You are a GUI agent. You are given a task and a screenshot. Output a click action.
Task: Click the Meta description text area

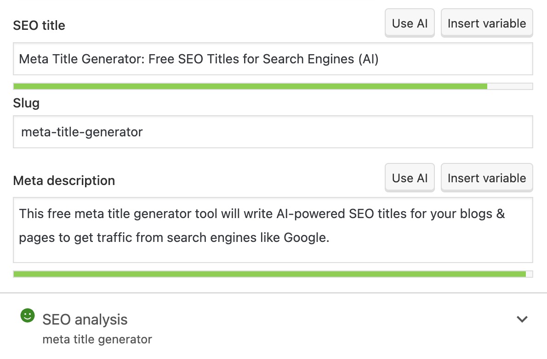[x=273, y=230]
